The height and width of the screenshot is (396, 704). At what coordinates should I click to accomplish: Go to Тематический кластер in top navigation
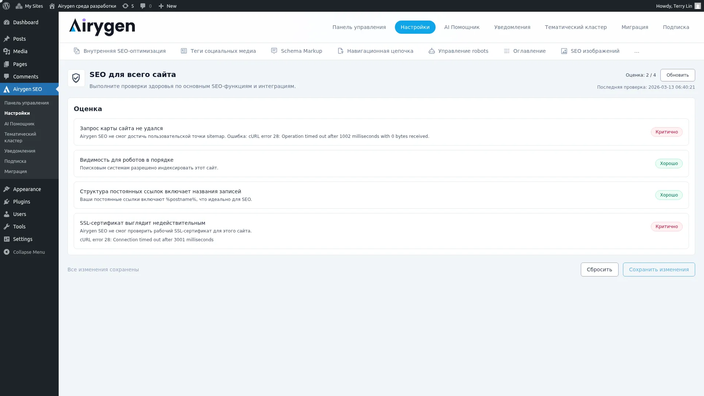576,27
